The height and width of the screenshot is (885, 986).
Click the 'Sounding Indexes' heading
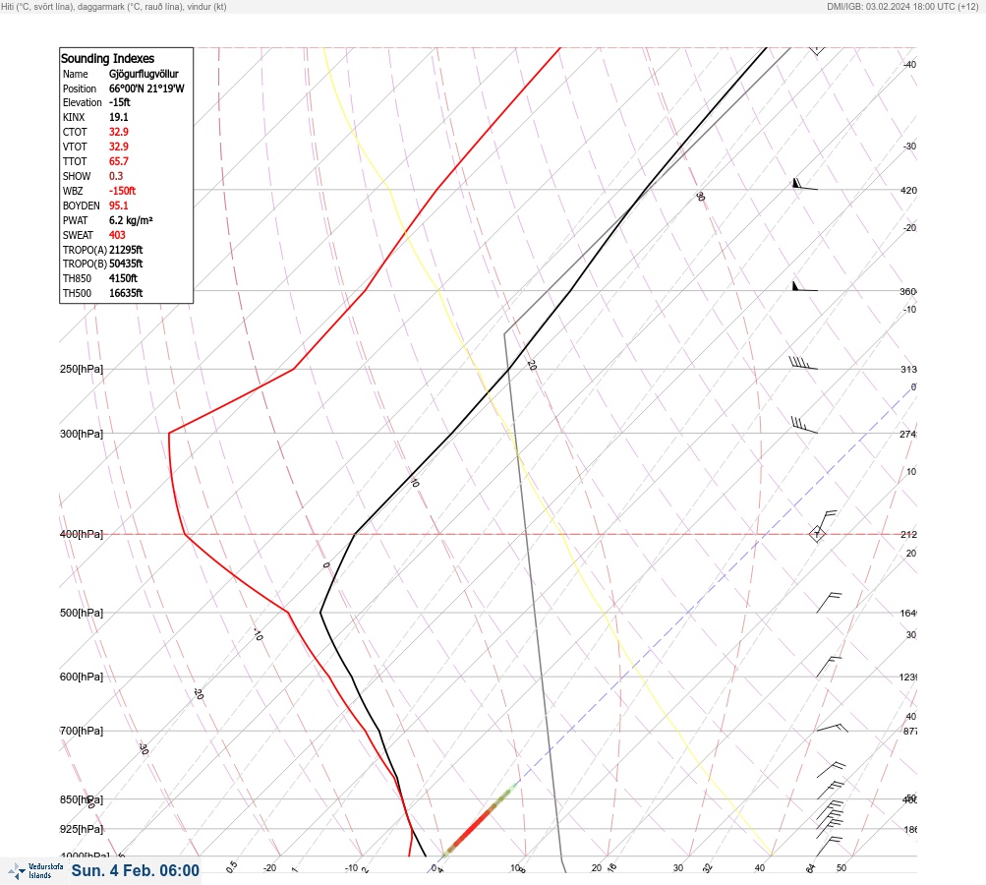107,58
